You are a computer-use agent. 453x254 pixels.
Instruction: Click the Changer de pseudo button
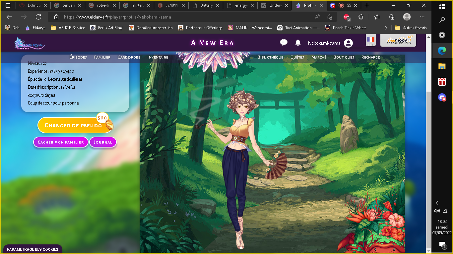74,125
